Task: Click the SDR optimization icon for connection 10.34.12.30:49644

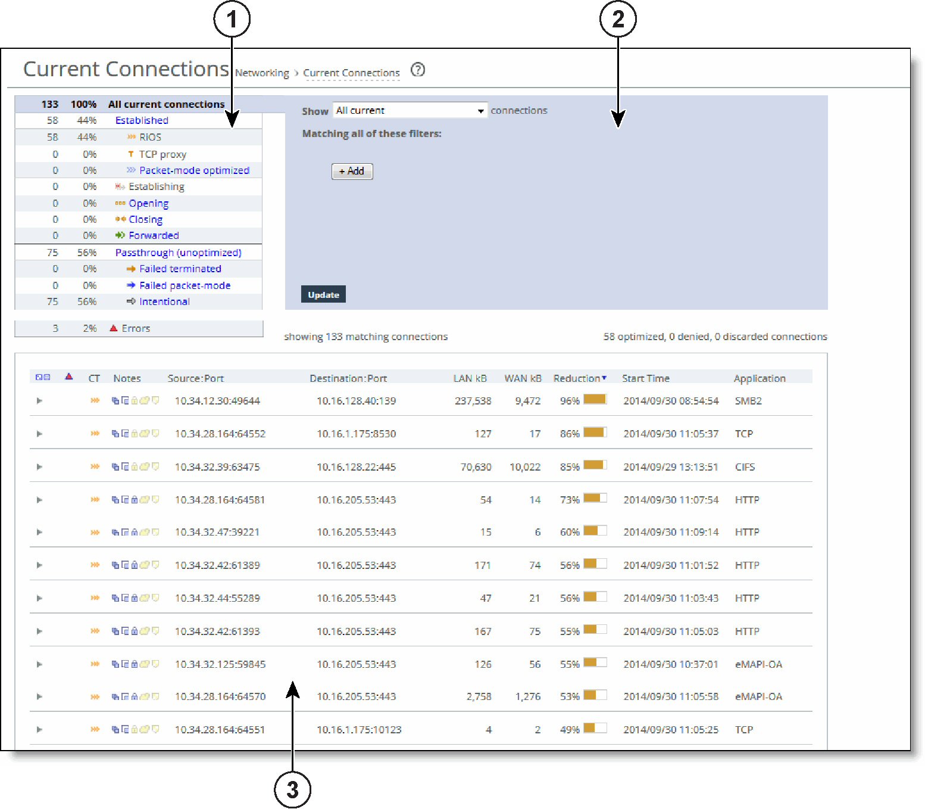Action: pyautogui.click(x=115, y=400)
